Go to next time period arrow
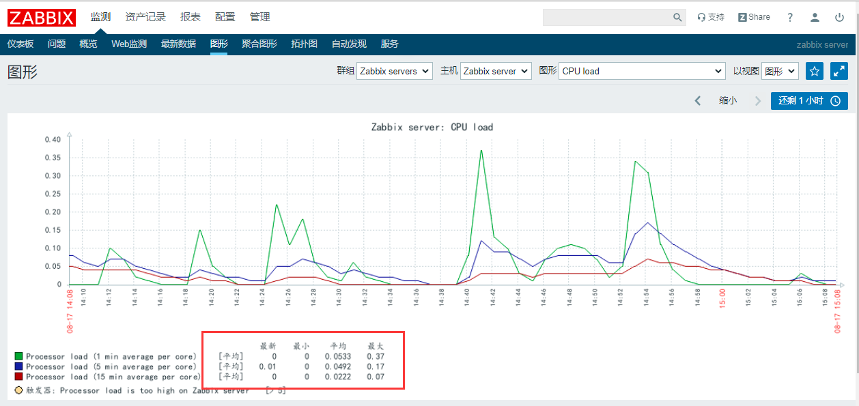The height and width of the screenshot is (406, 859). (757, 101)
